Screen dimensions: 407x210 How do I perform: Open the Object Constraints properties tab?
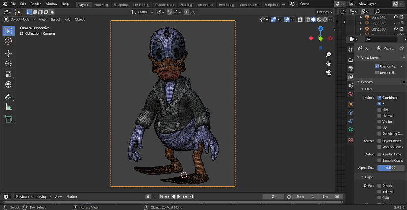pos(351,121)
